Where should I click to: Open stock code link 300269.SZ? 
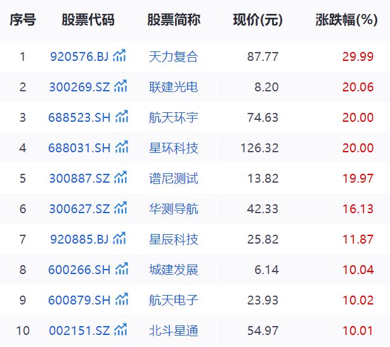79,87
